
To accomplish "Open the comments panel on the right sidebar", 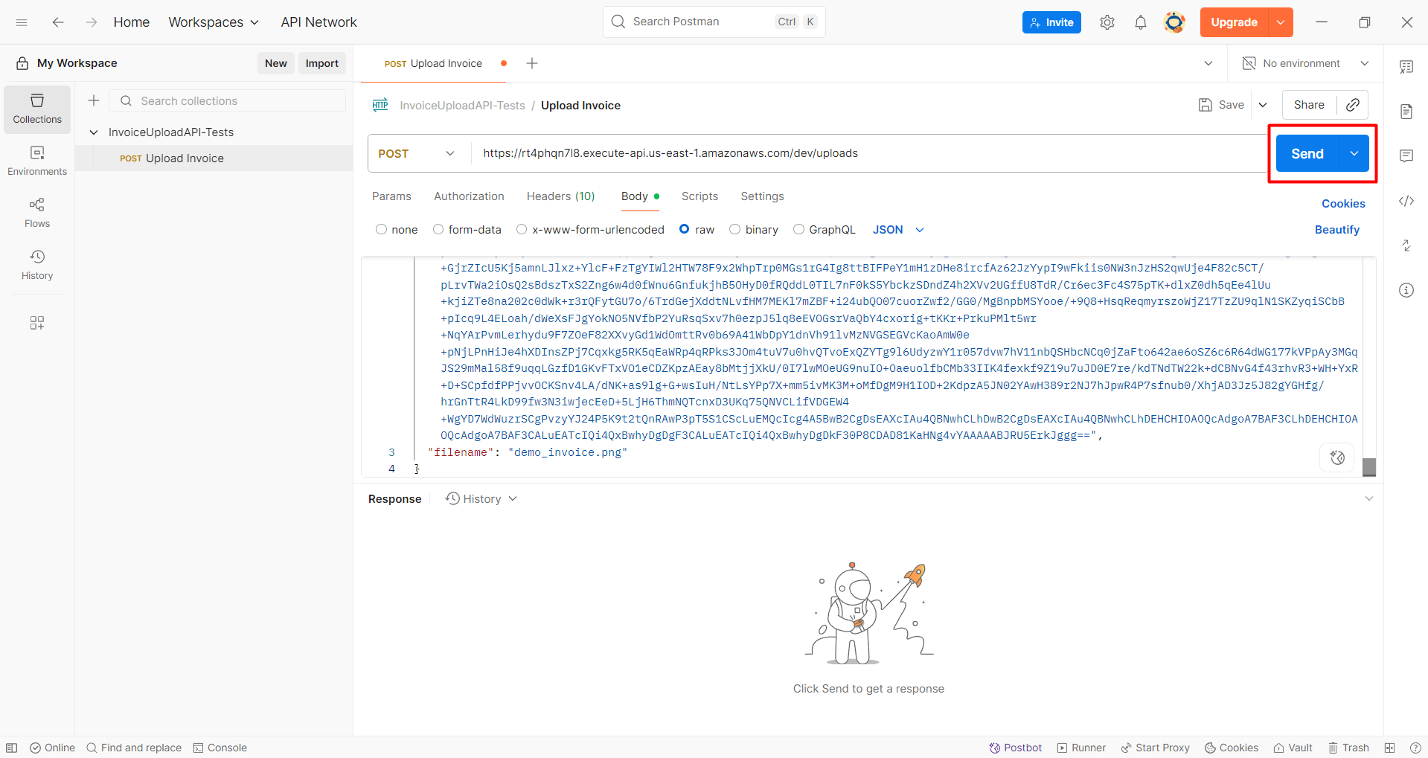I will point(1406,155).
